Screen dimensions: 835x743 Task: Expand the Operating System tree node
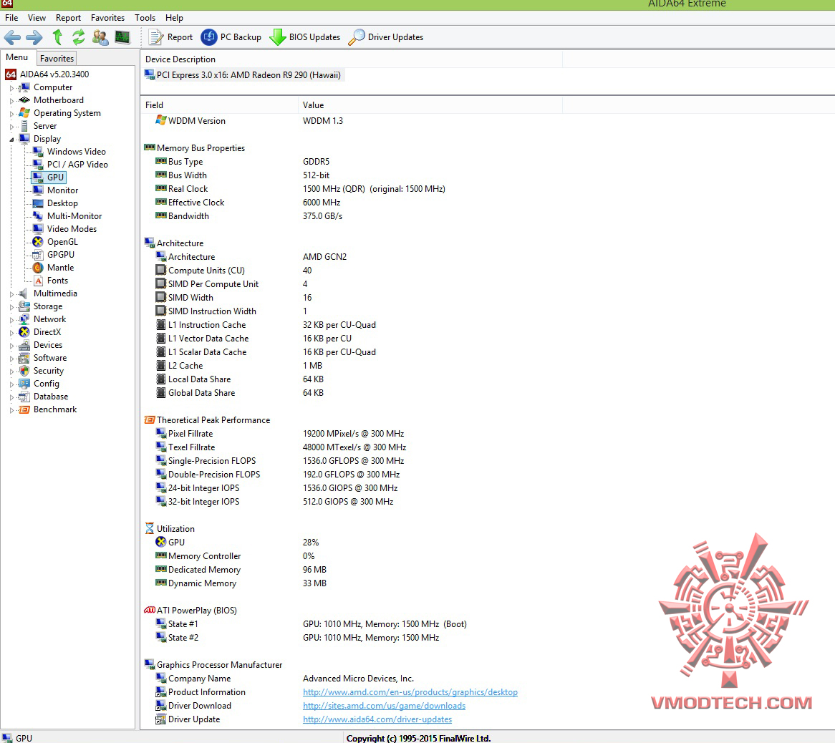tap(11, 113)
